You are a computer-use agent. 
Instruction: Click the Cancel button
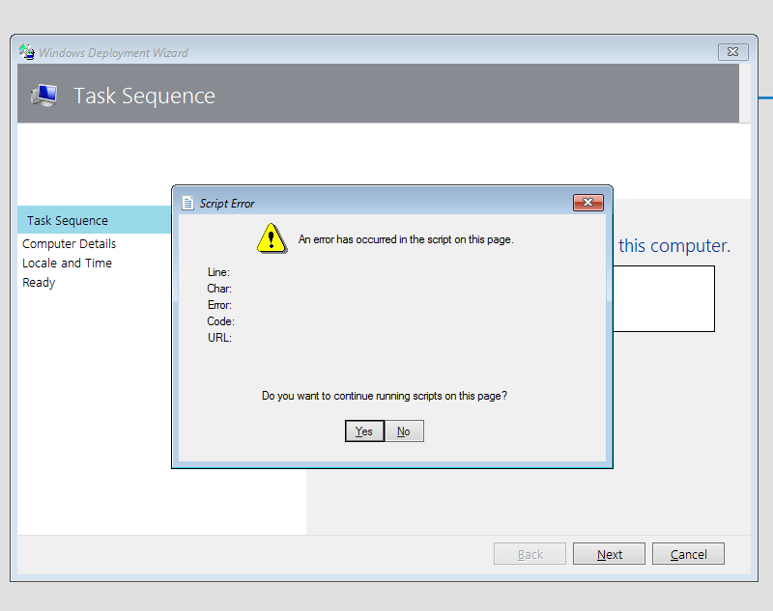click(x=688, y=553)
